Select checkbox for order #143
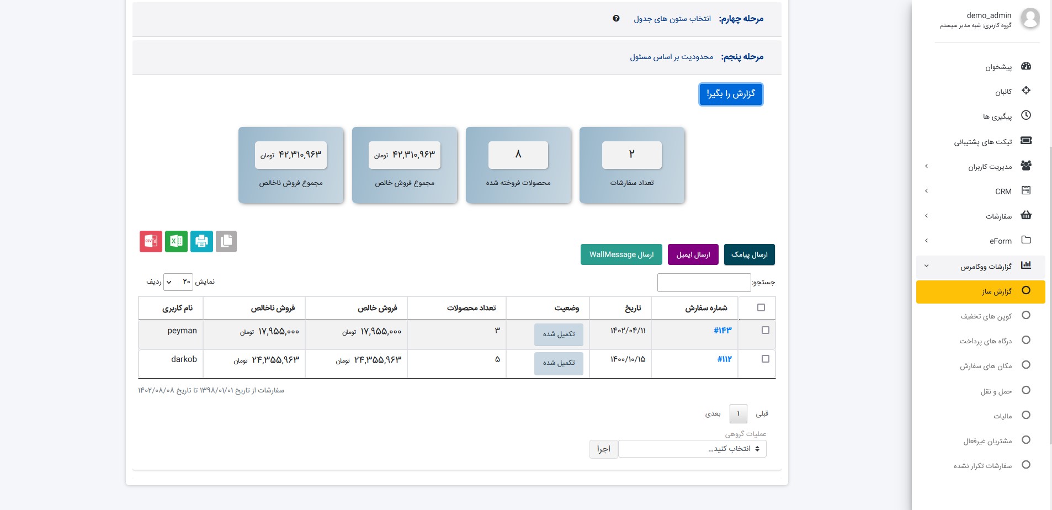 click(765, 330)
